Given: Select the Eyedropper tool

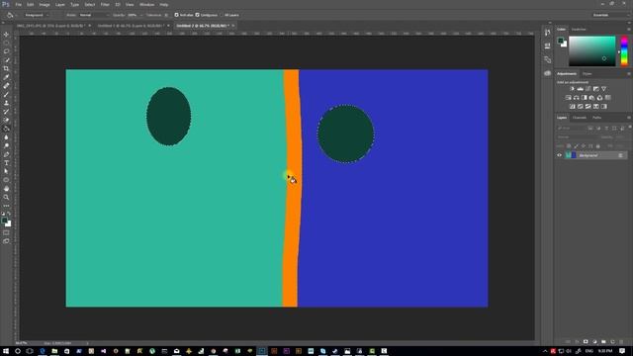Looking at the screenshot, I should [x=6, y=77].
